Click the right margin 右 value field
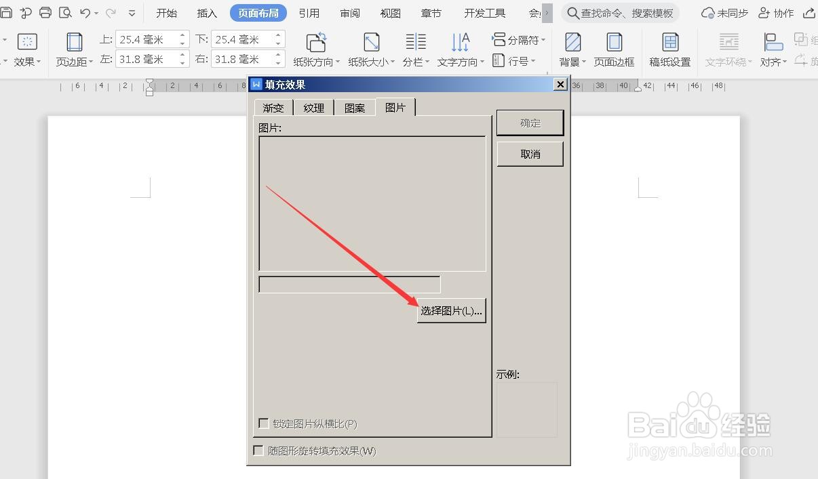 [x=242, y=59]
